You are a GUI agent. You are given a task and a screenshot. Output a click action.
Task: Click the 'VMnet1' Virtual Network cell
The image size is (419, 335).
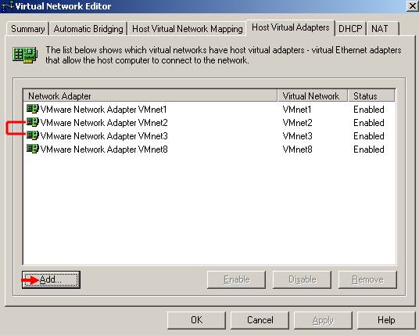[x=297, y=109]
